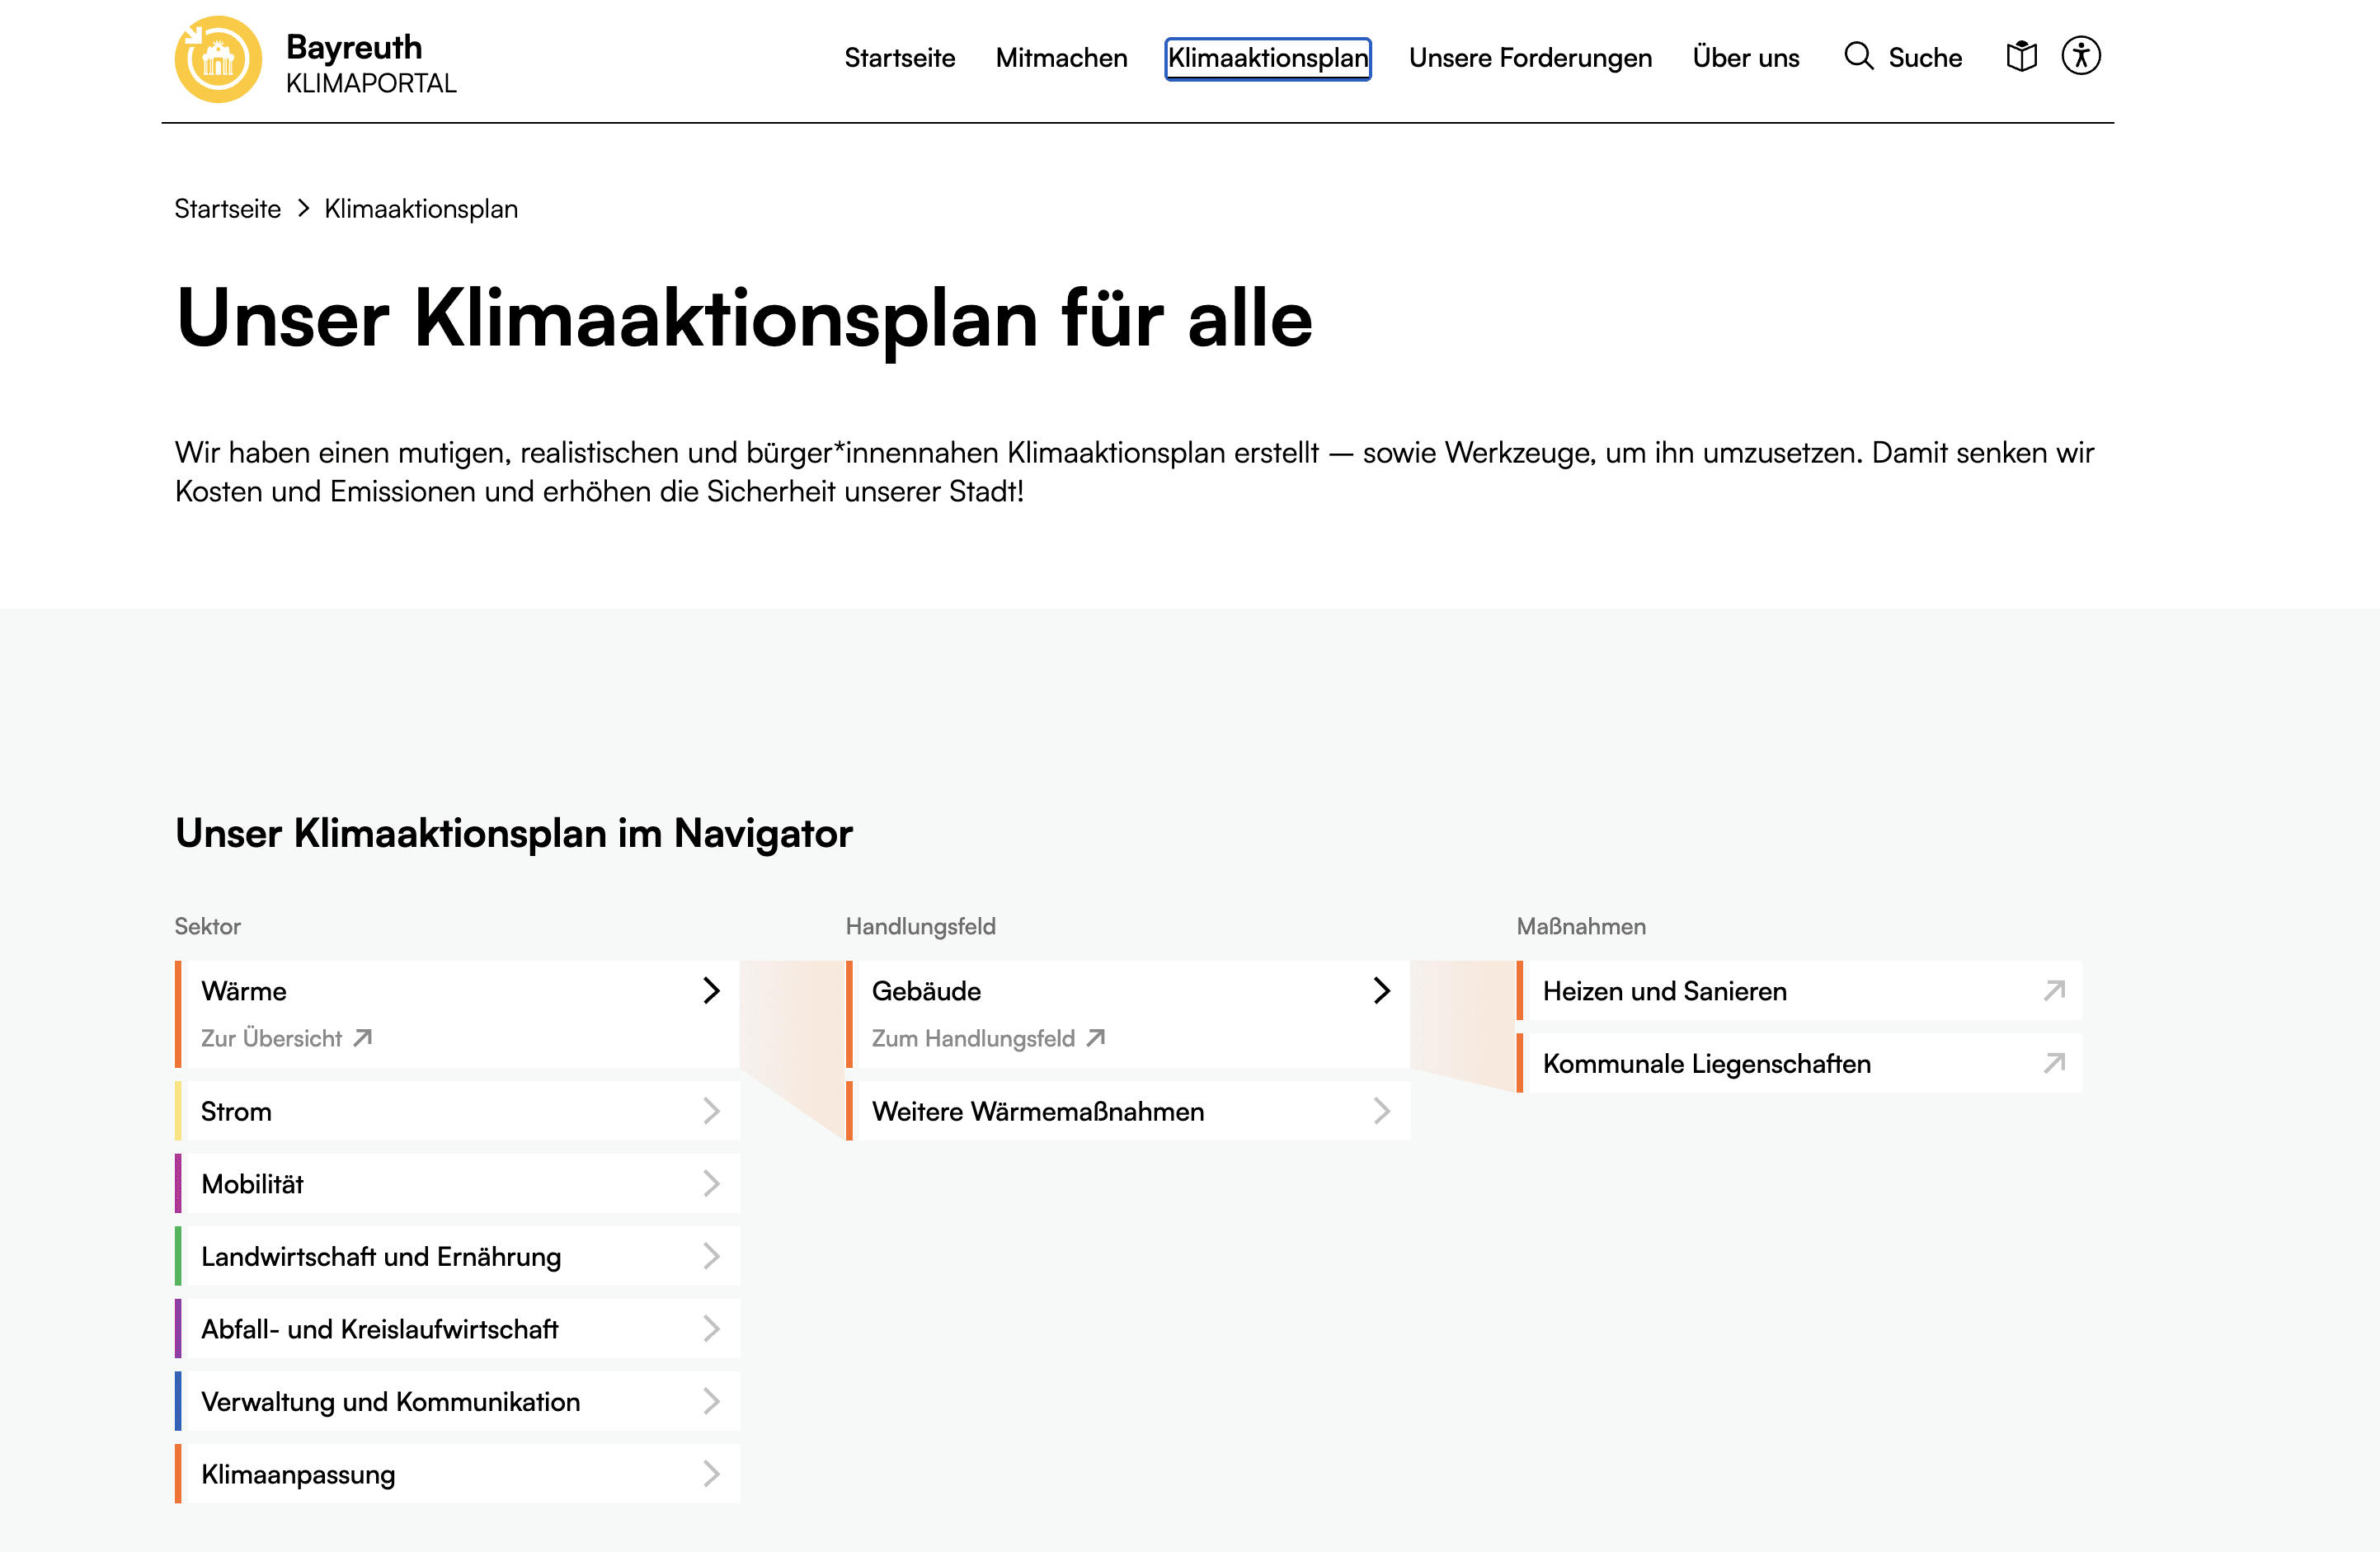Choose Verwaltung und Kommunikation sector
2380x1552 pixels.
pos(390,1402)
